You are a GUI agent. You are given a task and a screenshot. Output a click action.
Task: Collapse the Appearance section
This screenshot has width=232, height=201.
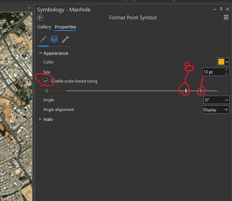[x=41, y=53]
